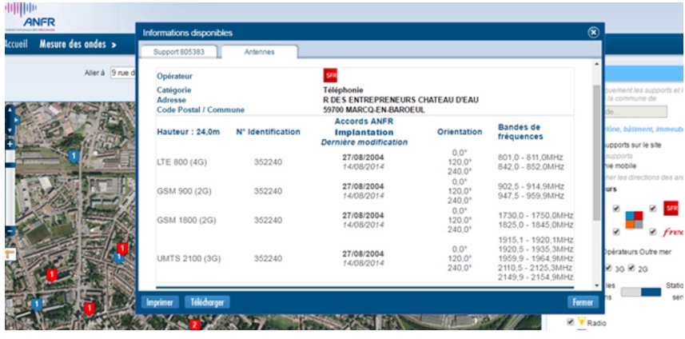Viewport: 685px width, 339px height.
Task: Toggle the 2G checkbox
Action: [x=632, y=269]
